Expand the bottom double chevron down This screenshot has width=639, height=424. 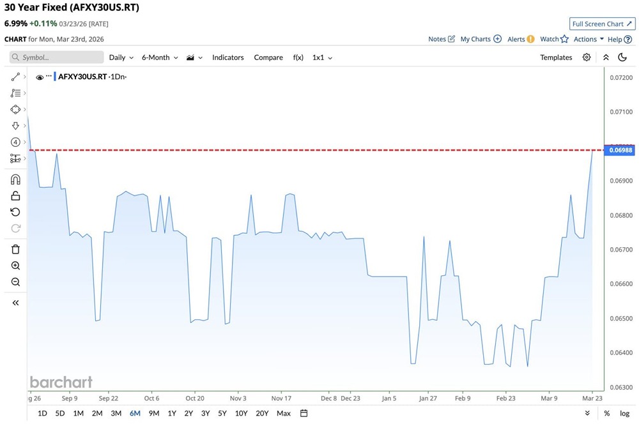pos(587,413)
